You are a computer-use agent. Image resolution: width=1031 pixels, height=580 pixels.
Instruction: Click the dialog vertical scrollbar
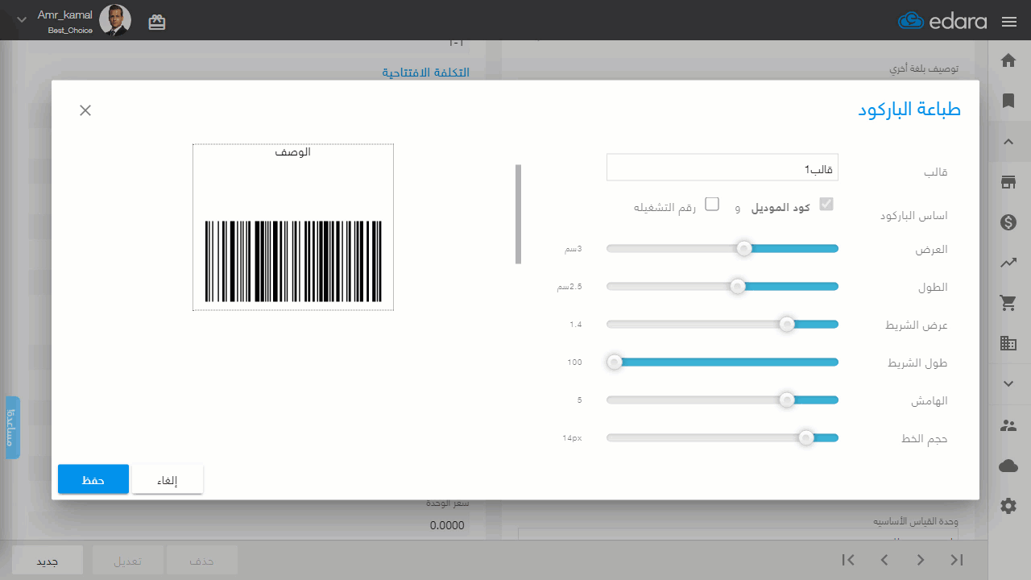(x=518, y=214)
